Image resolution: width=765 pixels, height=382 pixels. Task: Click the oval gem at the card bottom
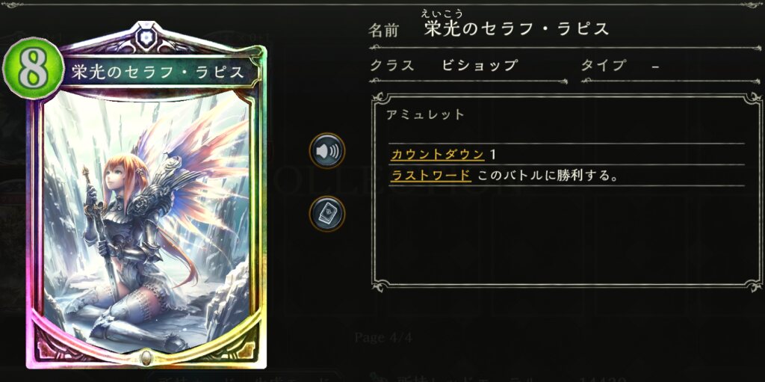[145, 357]
